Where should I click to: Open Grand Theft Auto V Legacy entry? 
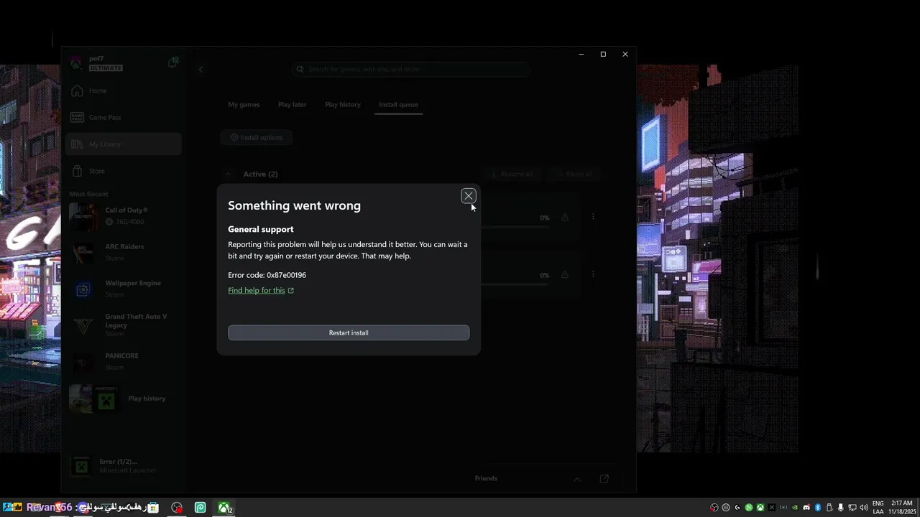pos(123,325)
